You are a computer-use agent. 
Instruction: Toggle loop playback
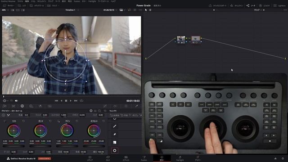click(x=81, y=101)
